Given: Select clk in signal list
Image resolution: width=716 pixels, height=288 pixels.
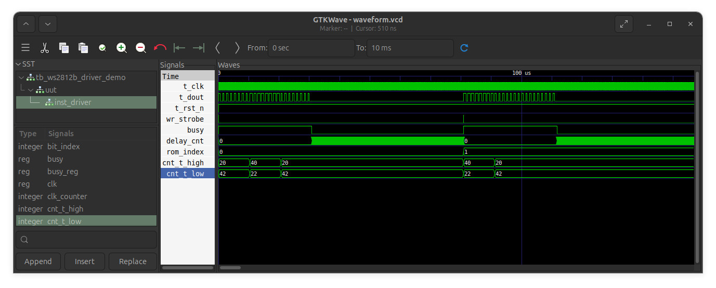Looking at the screenshot, I should coord(86,184).
